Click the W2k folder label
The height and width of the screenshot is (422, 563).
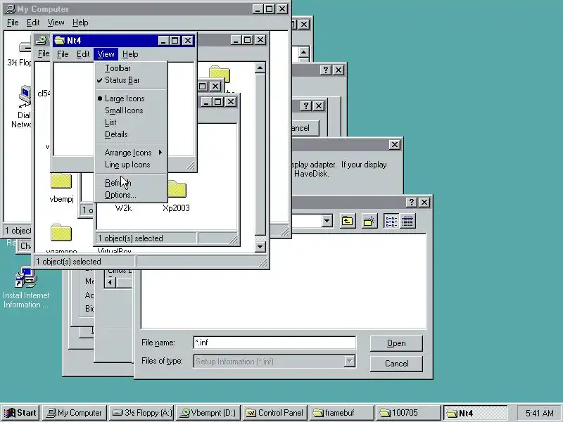pos(123,208)
